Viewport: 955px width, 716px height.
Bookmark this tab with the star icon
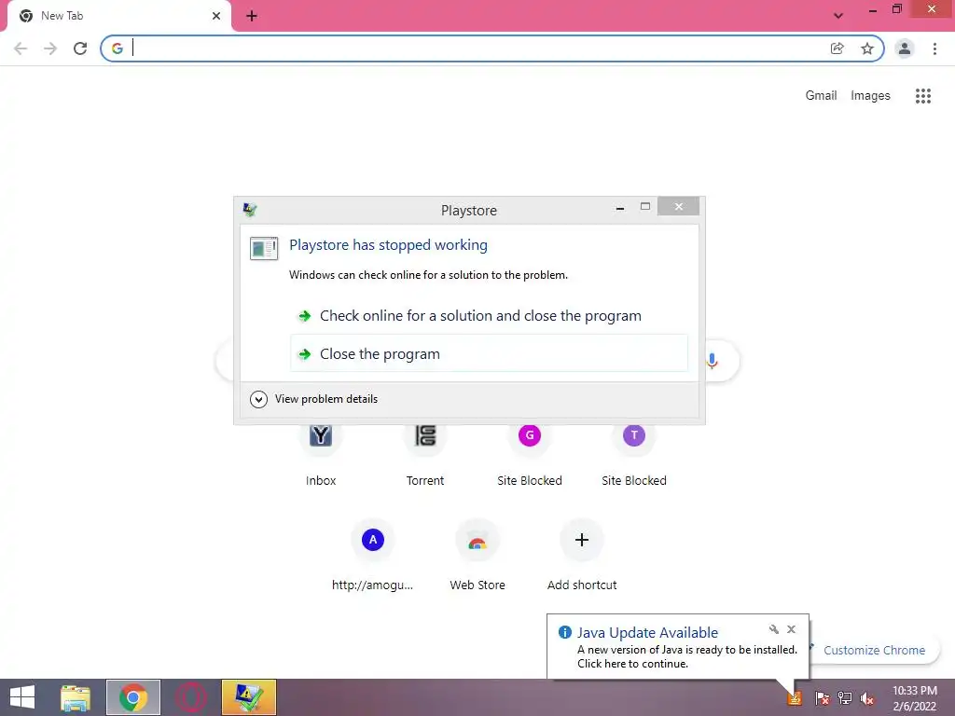(x=867, y=48)
